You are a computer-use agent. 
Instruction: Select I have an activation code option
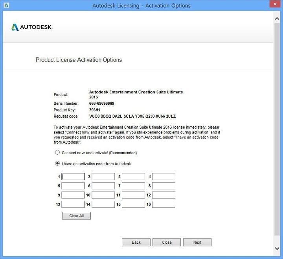(57, 163)
